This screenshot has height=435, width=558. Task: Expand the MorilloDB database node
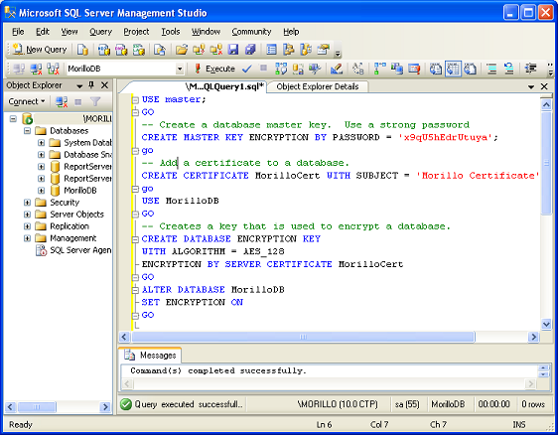pyautogui.click(x=42, y=191)
